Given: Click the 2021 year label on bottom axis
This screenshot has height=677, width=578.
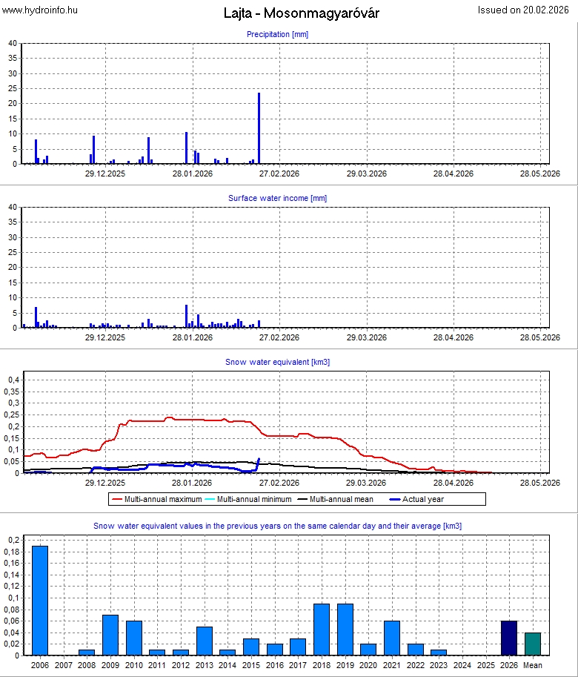Looking at the screenshot, I should pyautogui.click(x=392, y=665).
